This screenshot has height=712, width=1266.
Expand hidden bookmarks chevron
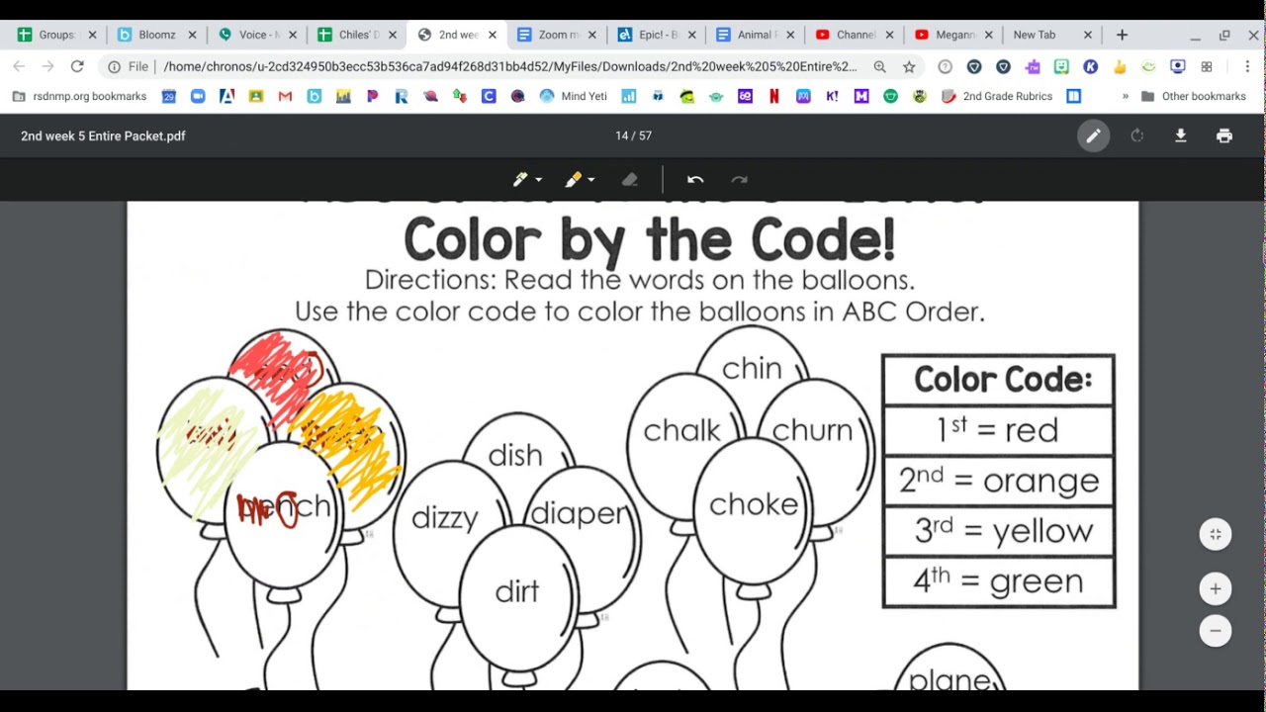[x=1125, y=96]
